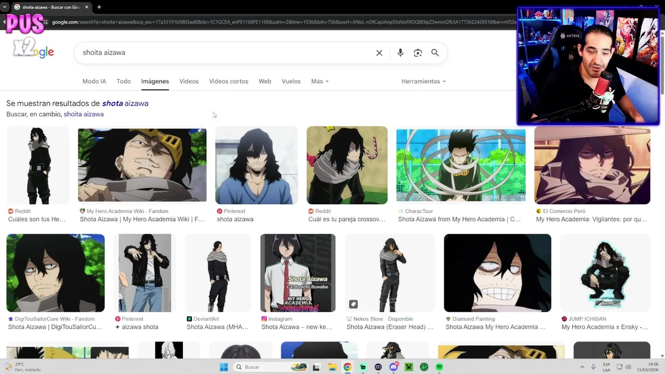
Task: Click 'Shota Aizawa (Eraser Head)' Nekos Store caption
Action: (390, 327)
